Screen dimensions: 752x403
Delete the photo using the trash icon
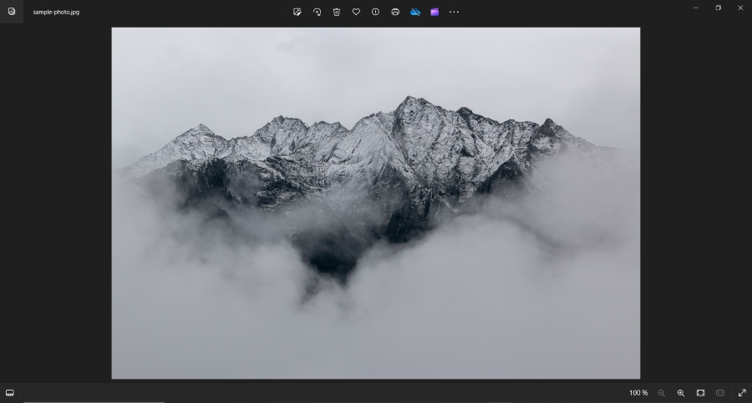(337, 12)
